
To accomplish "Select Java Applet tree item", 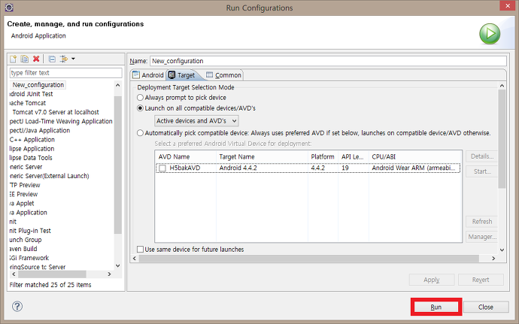I will pos(22,203).
